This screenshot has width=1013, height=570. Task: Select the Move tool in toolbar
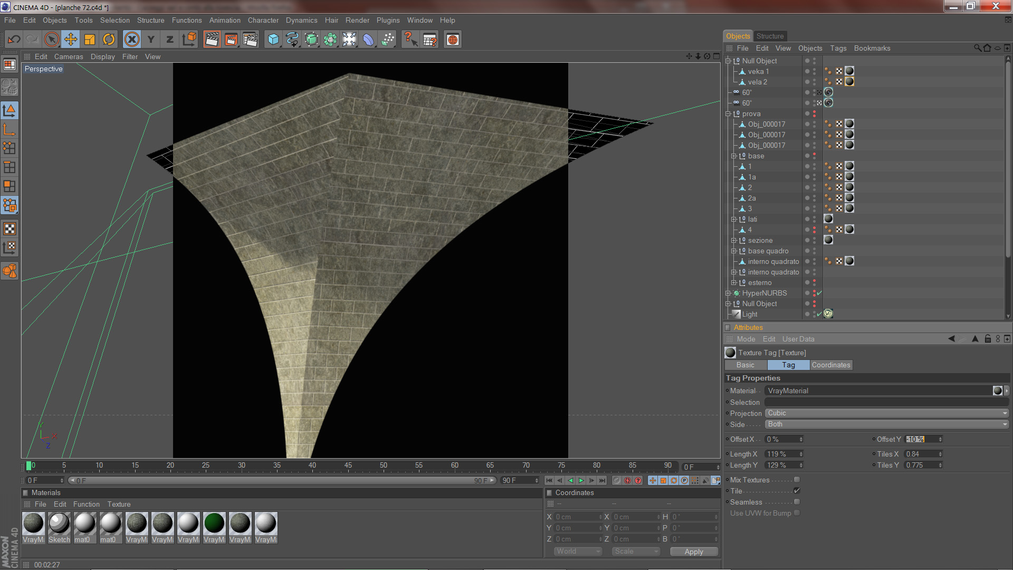[x=70, y=40]
